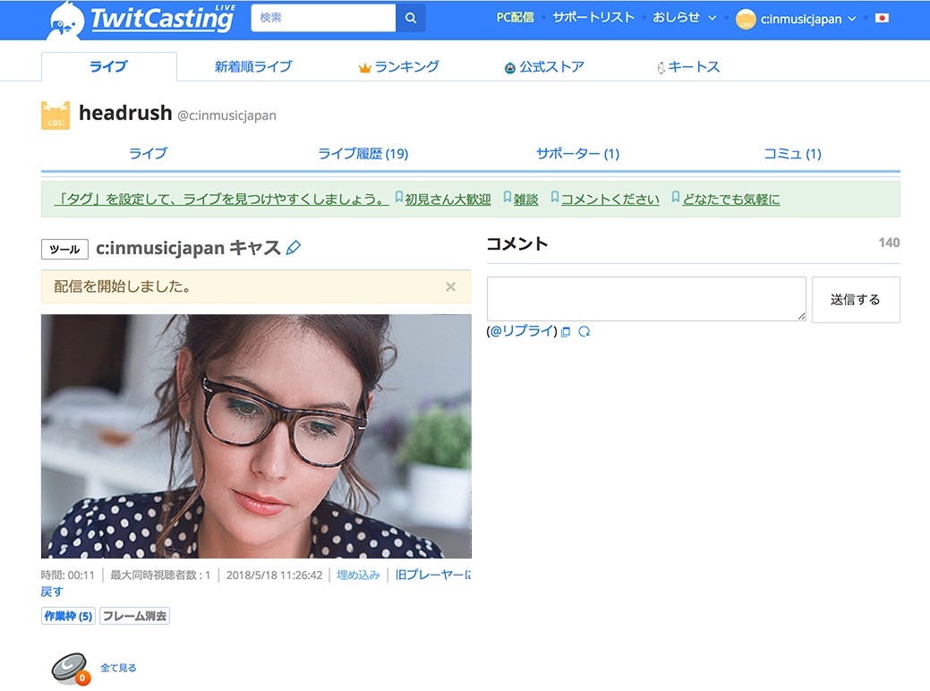This screenshot has width=930, height=691.
Task: Expand the おしらせ dropdown
Action: [684, 17]
